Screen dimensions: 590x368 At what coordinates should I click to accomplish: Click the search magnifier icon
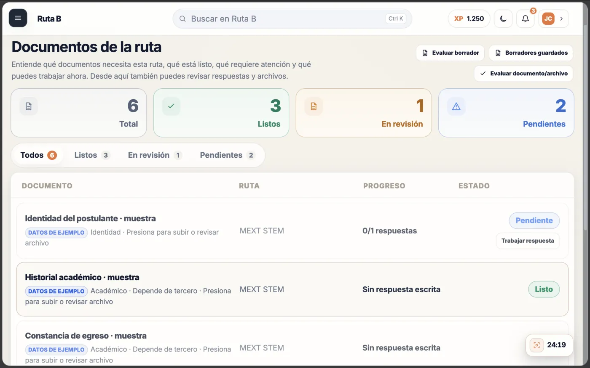click(x=182, y=19)
